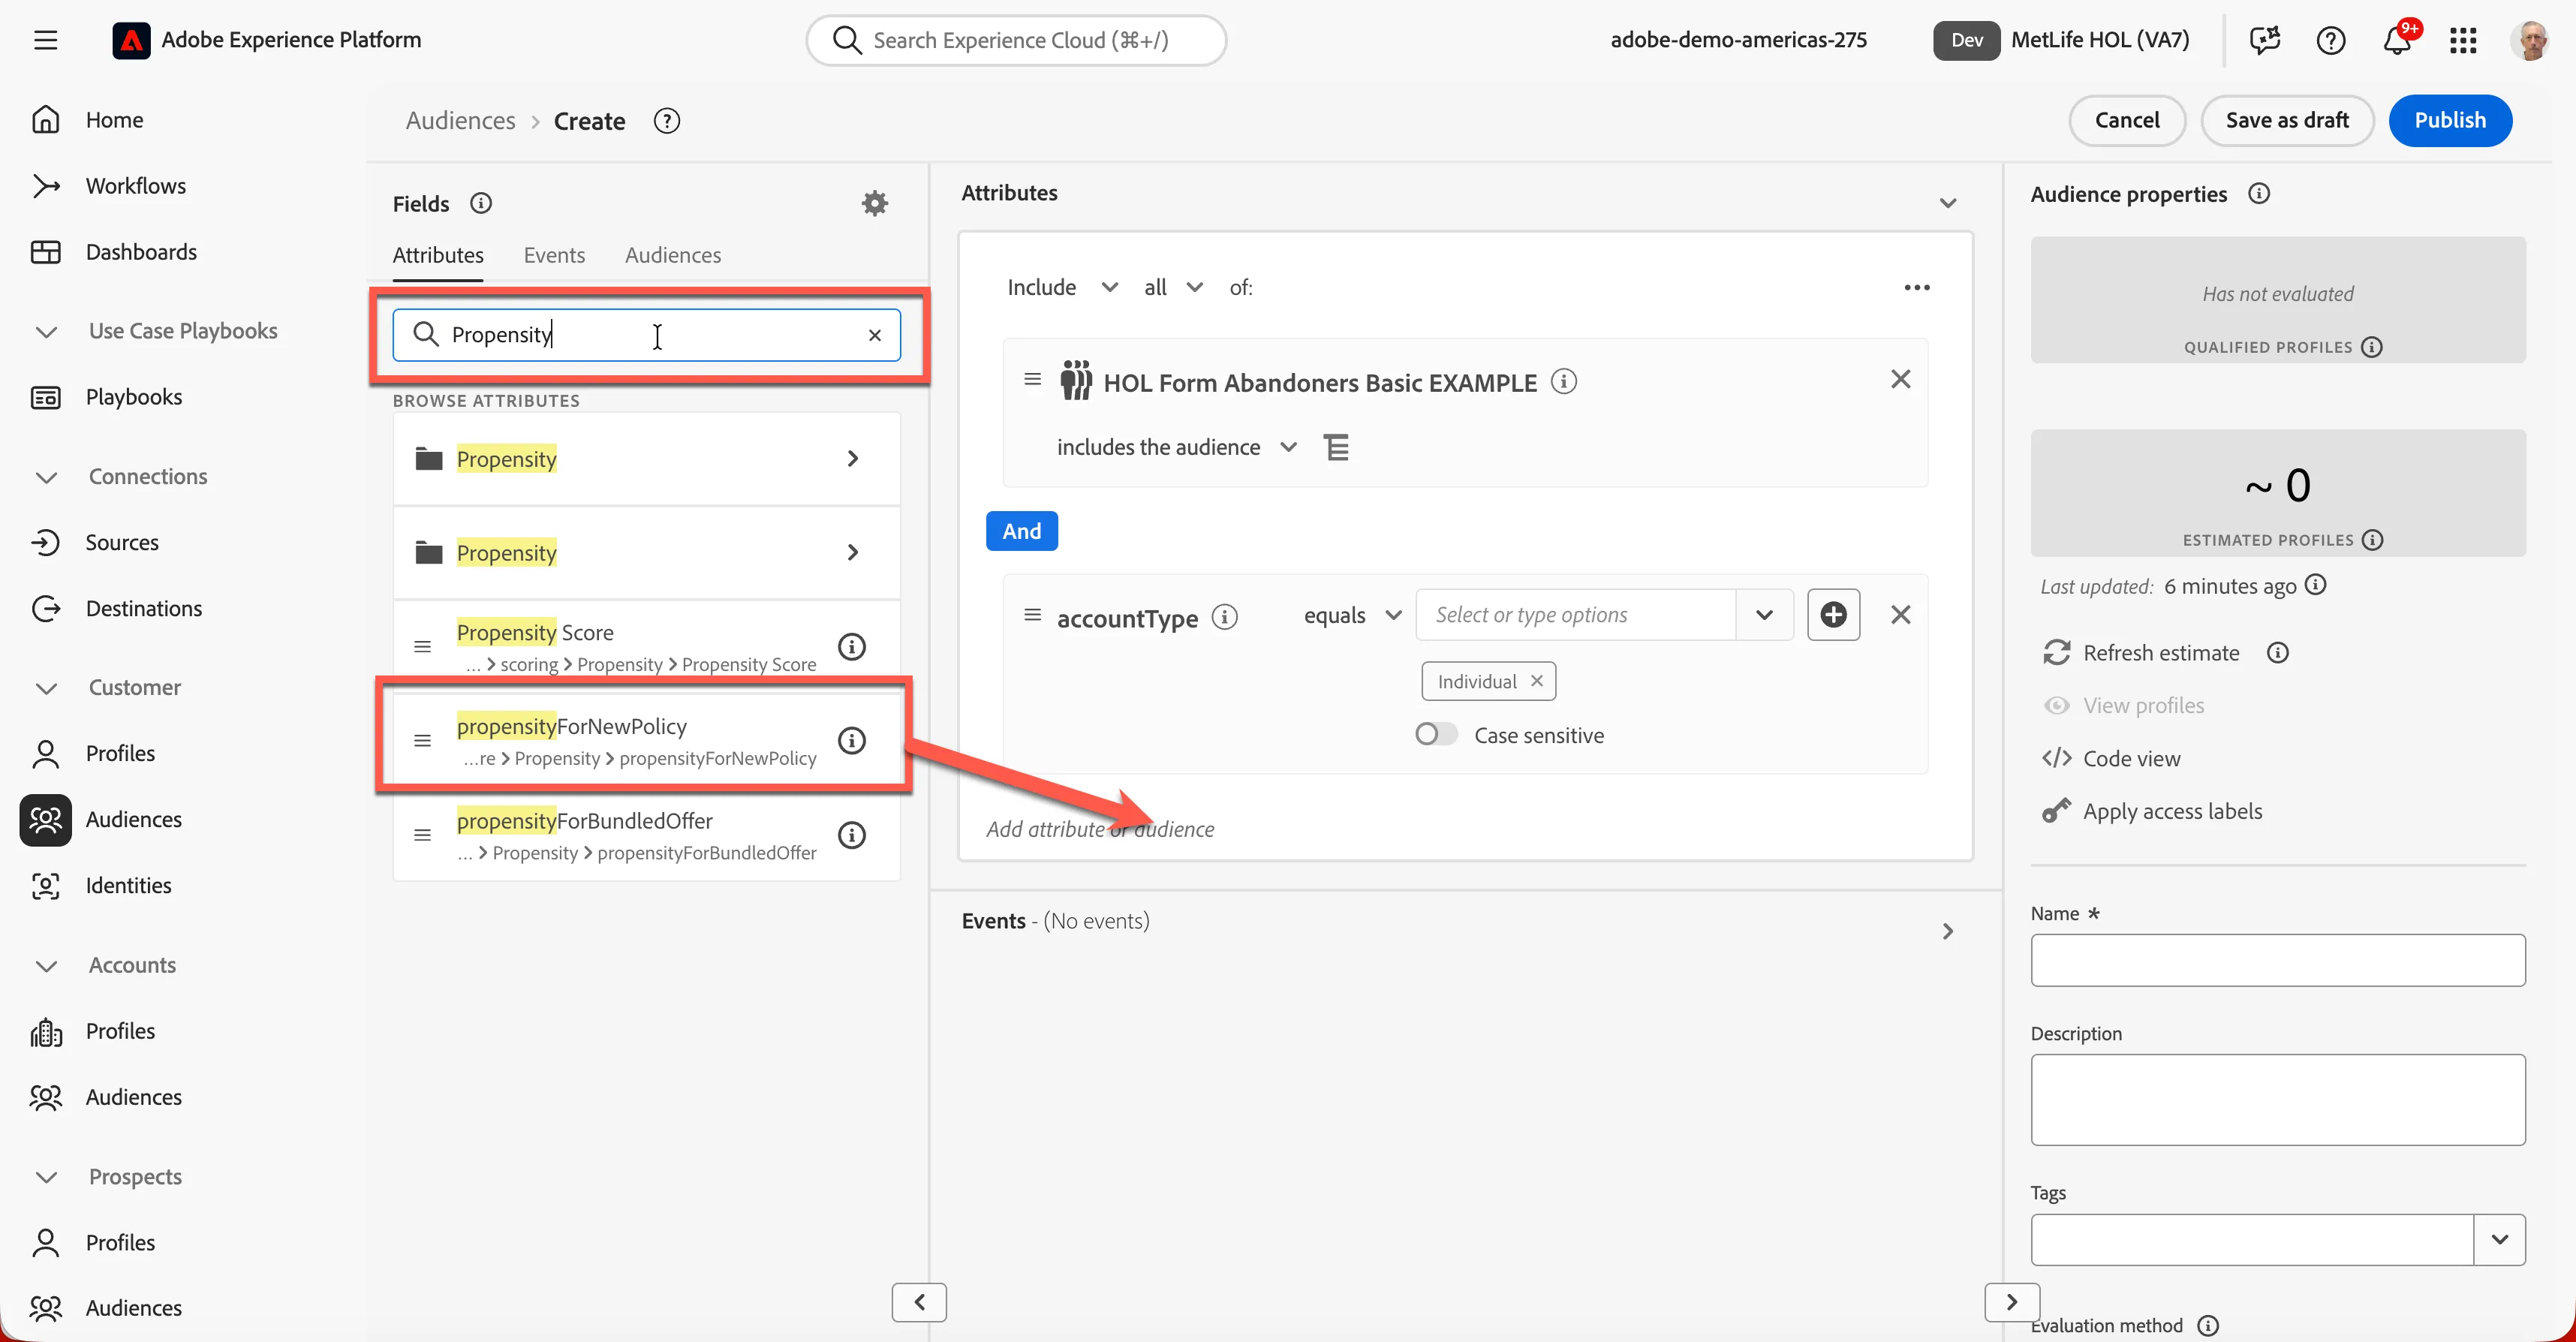Toggle the Case sensitive switch

click(1436, 735)
